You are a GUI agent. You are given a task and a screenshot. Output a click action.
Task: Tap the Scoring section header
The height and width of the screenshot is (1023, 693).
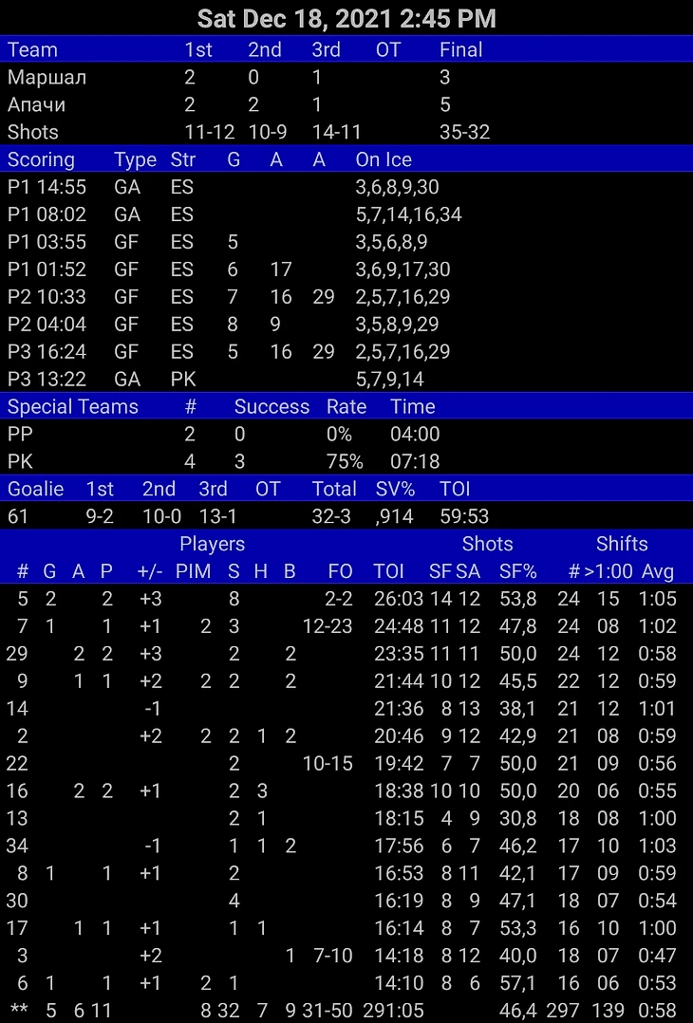(x=42, y=159)
